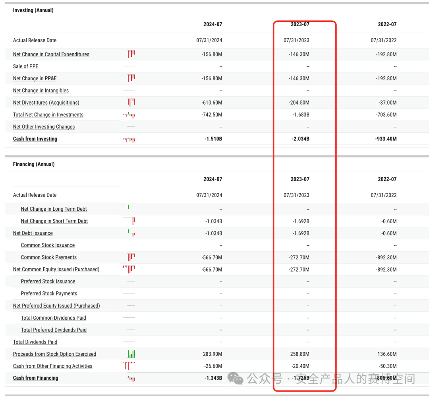Viewport: 429px width, 396px height.
Task: Click the -26.60M Other Financing Activities value
Action: (x=213, y=366)
